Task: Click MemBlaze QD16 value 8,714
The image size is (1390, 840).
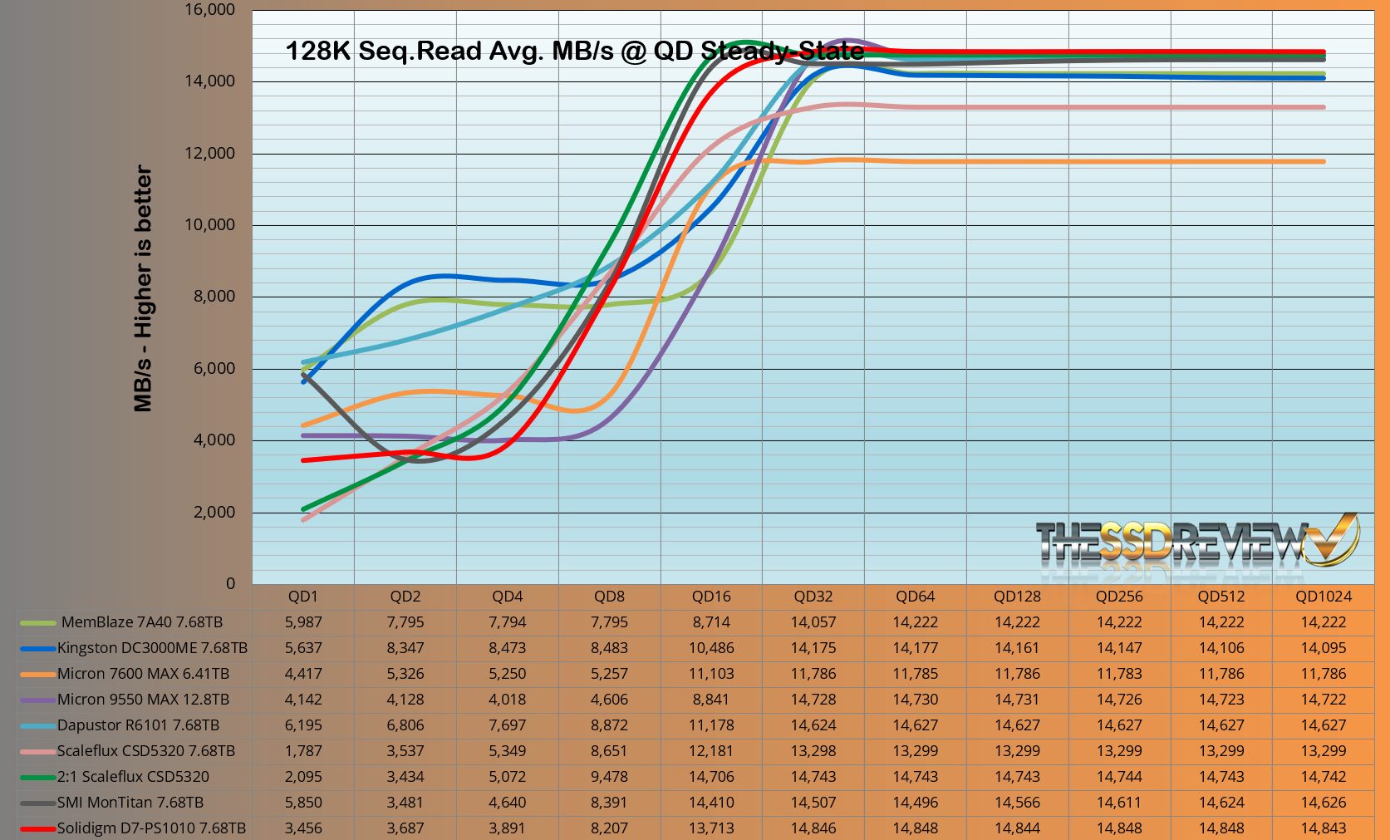Action: (711, 622)
